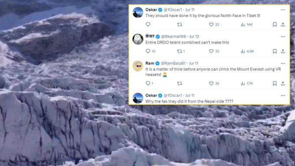Viewport: 295px width, 166px height.
Task: Open more options on Ram's tweet
Action: pos(283,63)
